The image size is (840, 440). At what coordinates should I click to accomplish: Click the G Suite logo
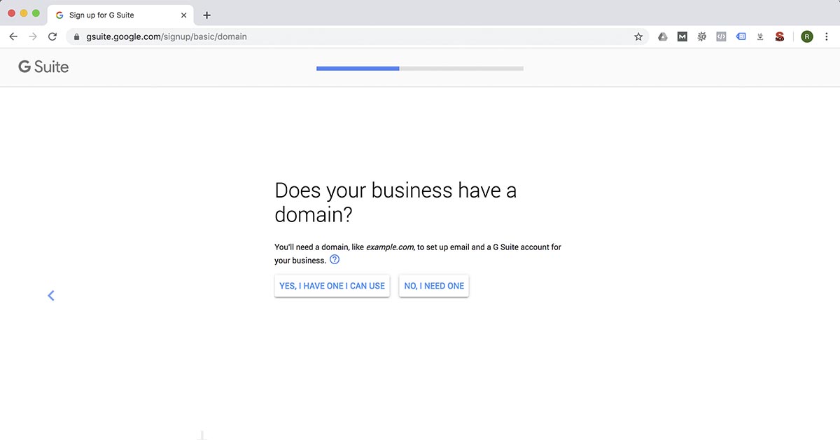click(x=43, y=67)
